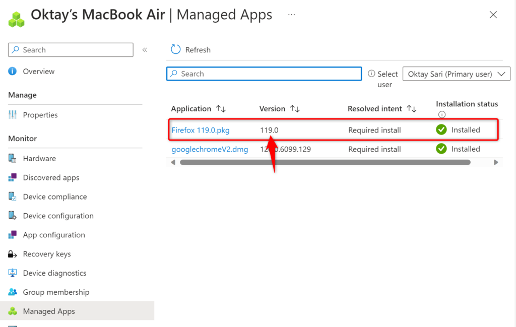This screenshot has height=327, width=516.
Task: Click the Device compliance icon
Action: coord(13,197)
